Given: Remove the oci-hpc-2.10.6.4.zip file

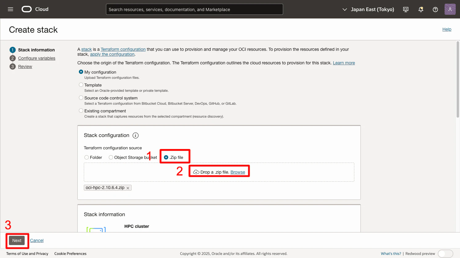Looking at the screenshot, I should point(128,188).
